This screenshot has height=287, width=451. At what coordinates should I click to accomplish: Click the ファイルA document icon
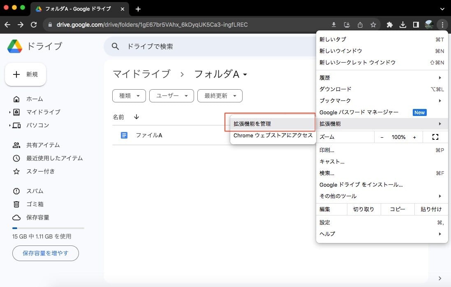124,135
